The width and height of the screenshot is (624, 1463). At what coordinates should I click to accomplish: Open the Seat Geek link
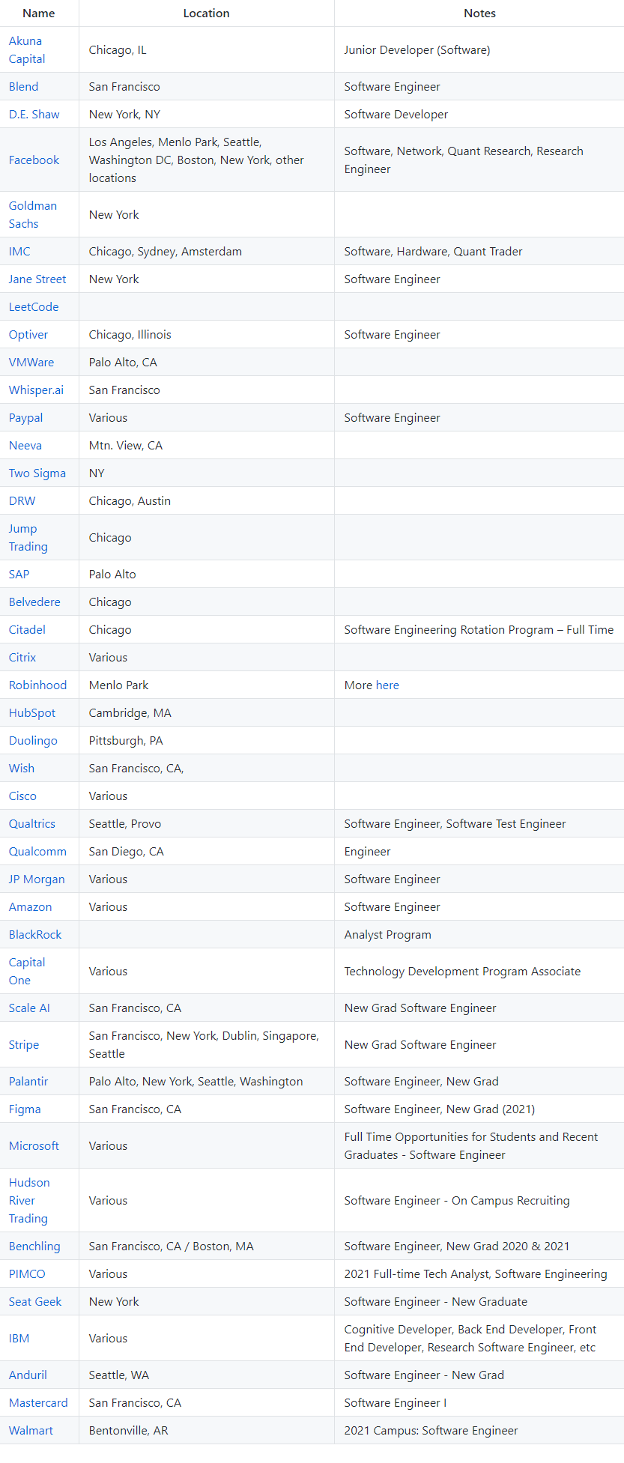tap(35, 1302)
